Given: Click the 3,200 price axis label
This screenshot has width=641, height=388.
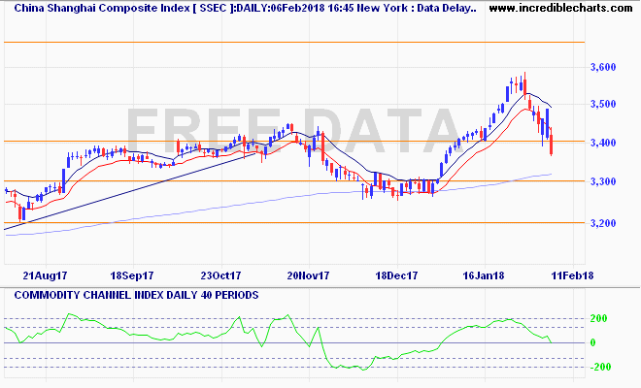Looking at the screenshot, I should (x=603, y=223).
